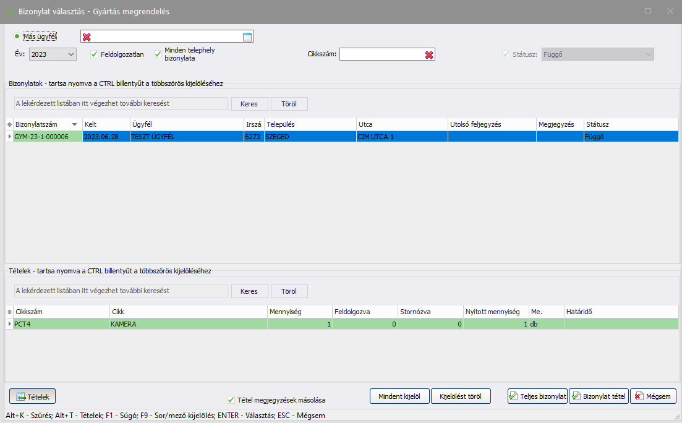Screen dimensions: 682x423
Task: Choose Bizonylat tétel button
Action: (x=598, y=396)
